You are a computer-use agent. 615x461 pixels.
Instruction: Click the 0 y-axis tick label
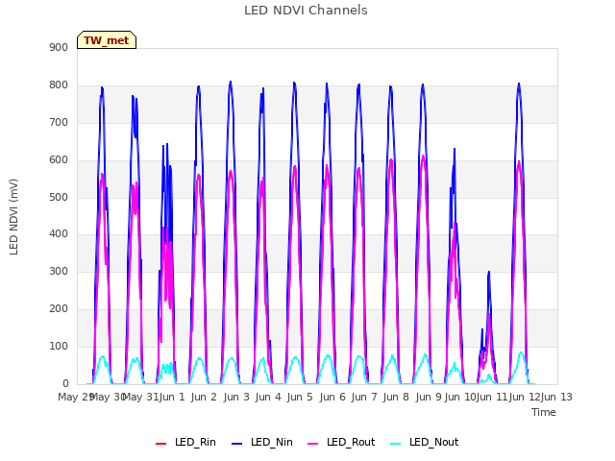(65, 383)
